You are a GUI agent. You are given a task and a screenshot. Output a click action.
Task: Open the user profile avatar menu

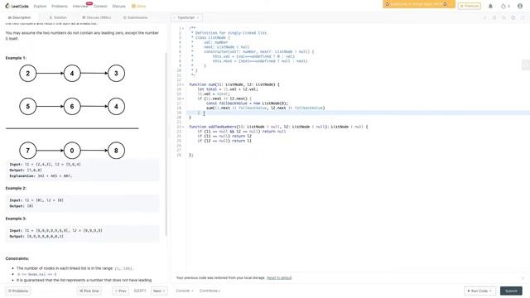(520, 6)
